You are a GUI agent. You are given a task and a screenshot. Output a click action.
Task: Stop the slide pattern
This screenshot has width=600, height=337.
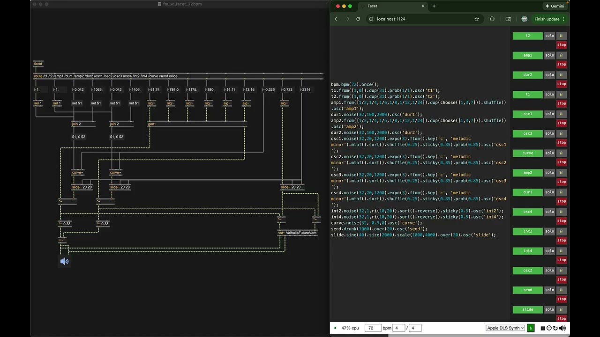pyautogui.click(x=562, y=319)
